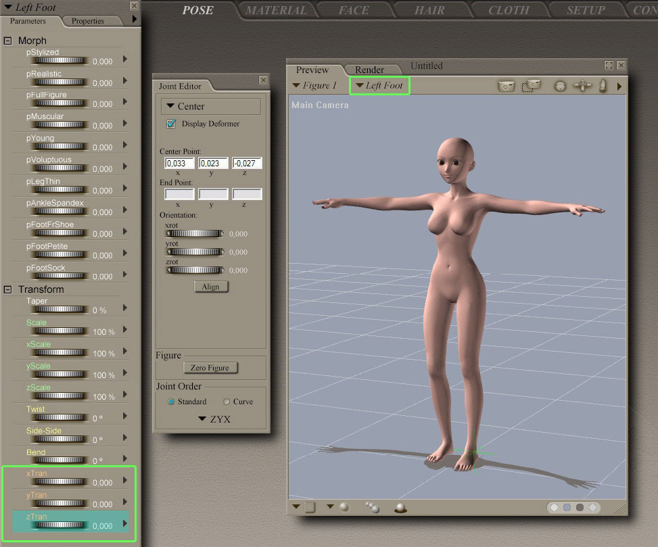This screenshot has height=547, width=658.
Task: Click the hand camera icon in preview toolbar
Action: point(603,86)
